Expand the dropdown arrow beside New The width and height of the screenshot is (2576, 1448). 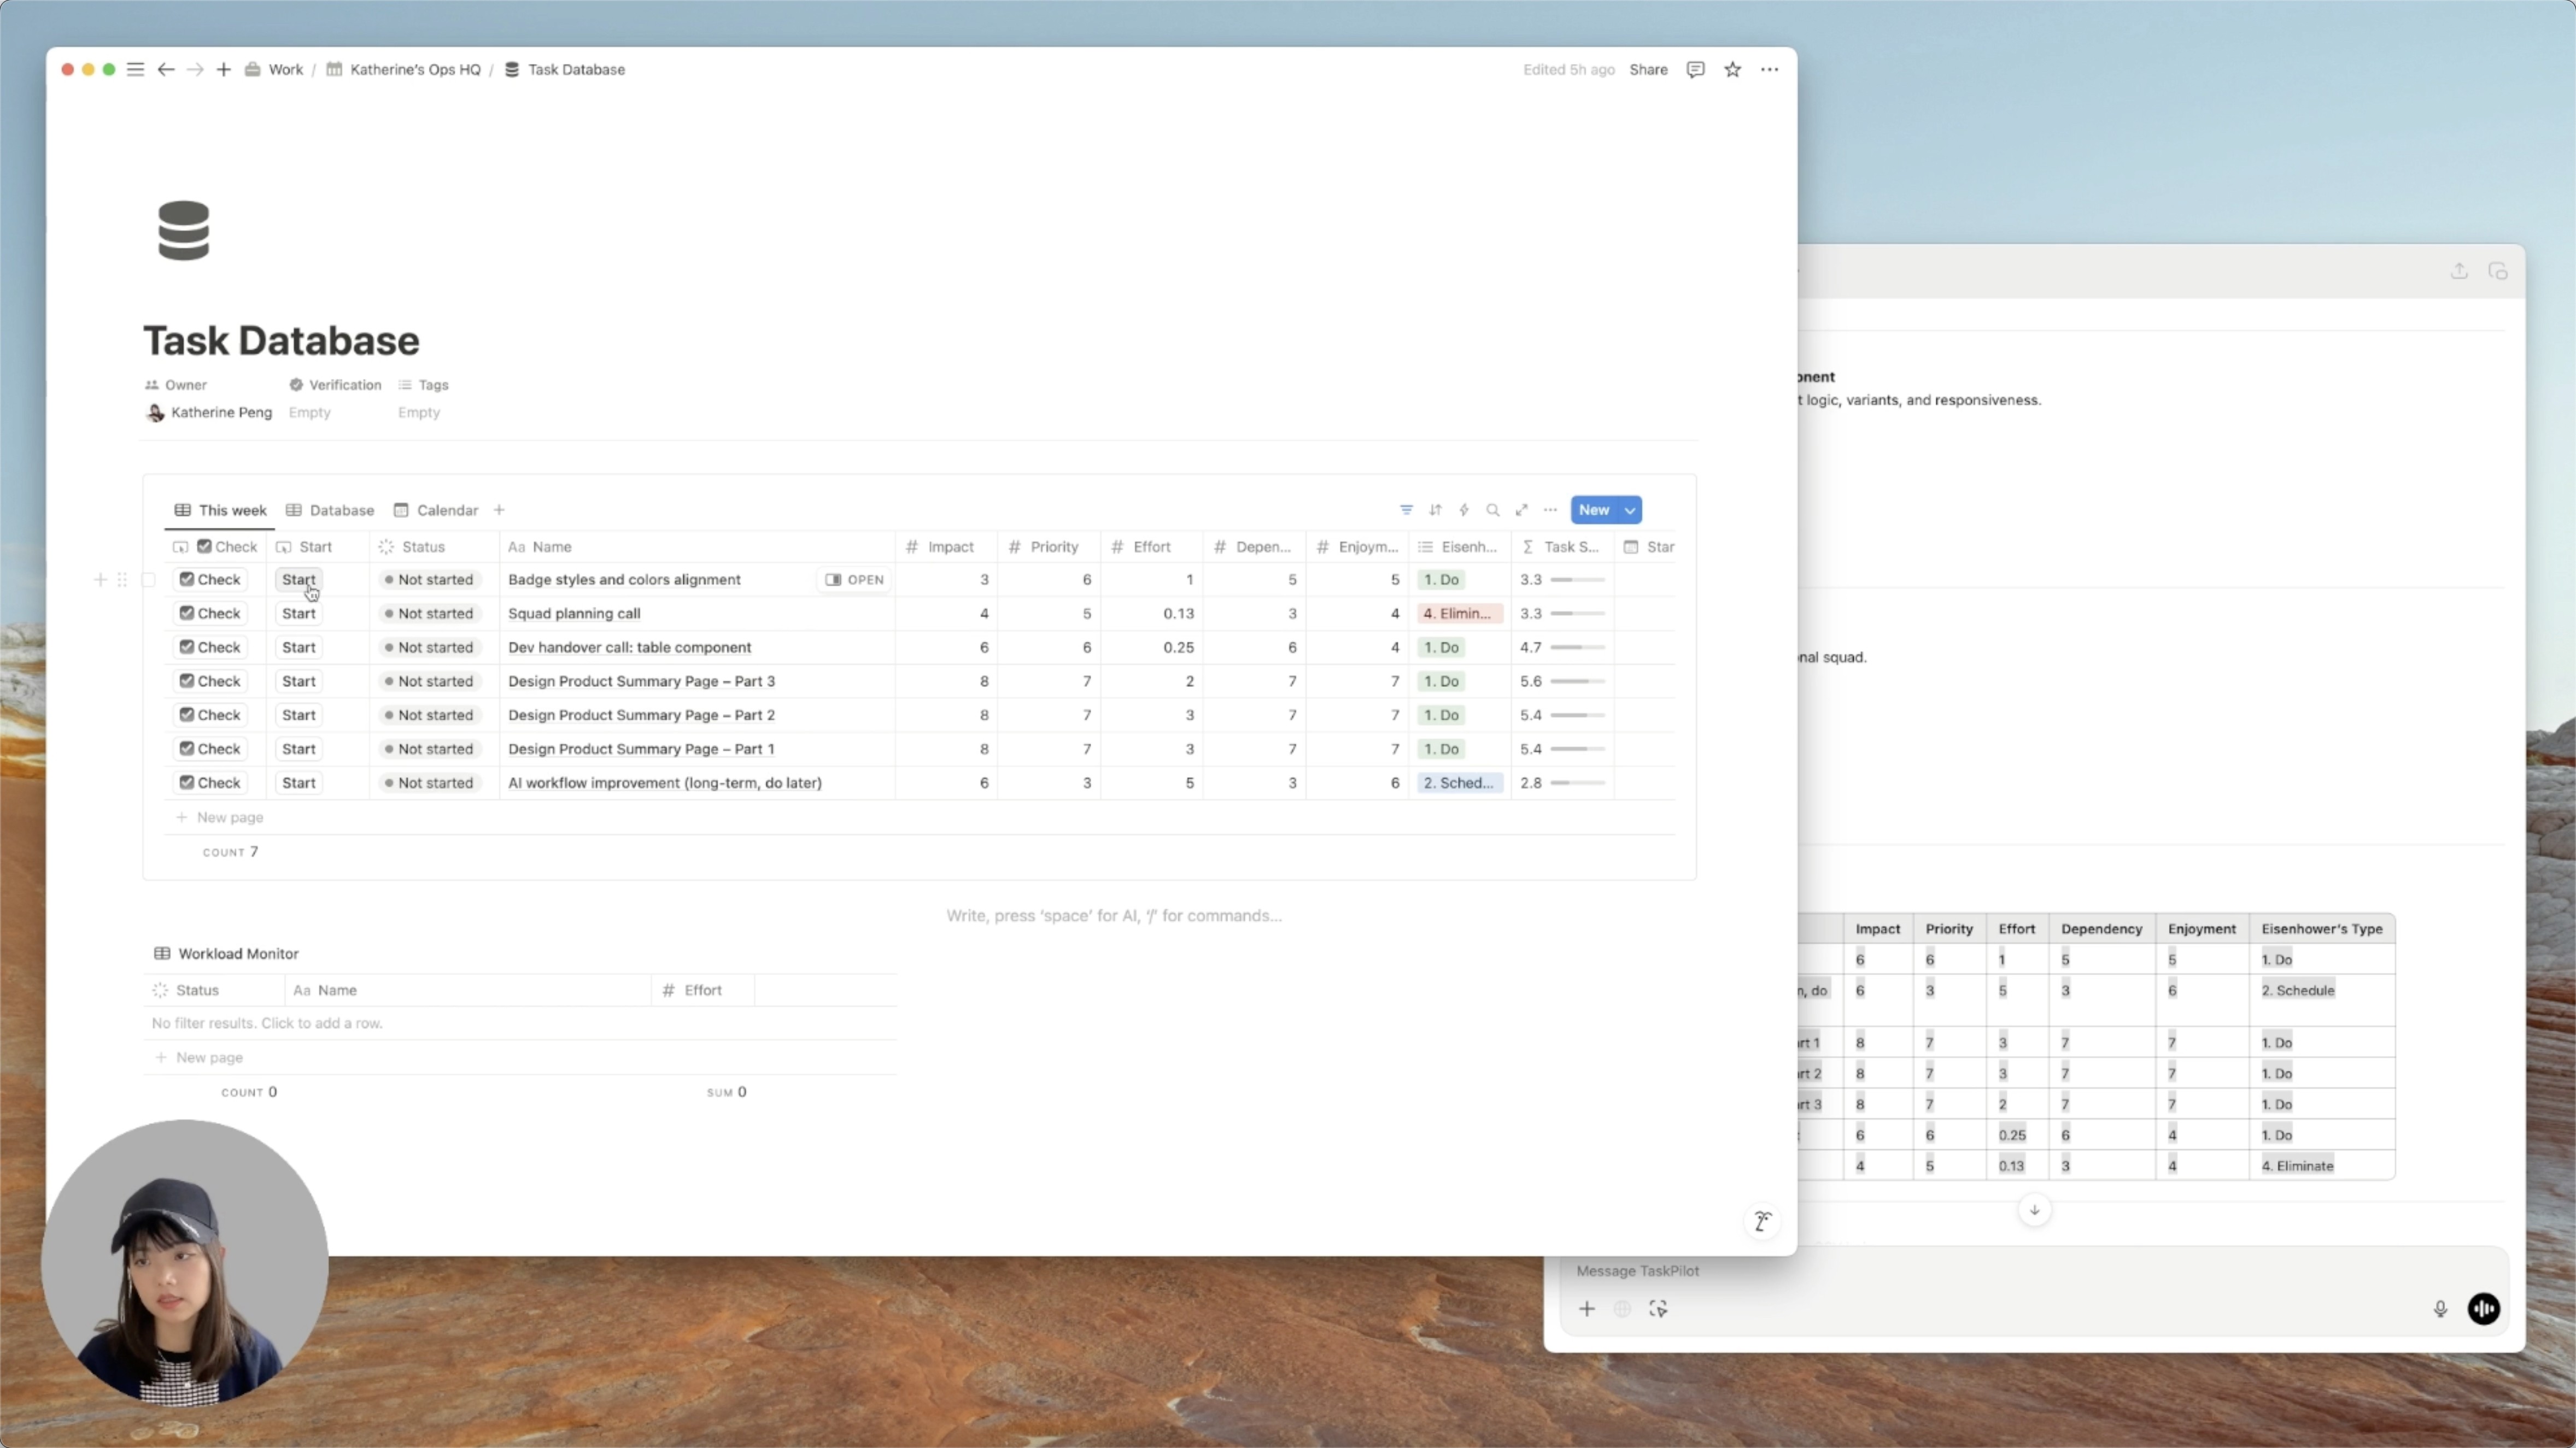pyautogui.click(x=1630, y=510)
